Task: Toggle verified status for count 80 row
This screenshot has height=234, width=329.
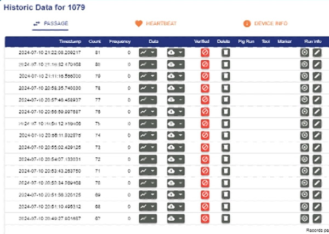Action: click(205, 64)
